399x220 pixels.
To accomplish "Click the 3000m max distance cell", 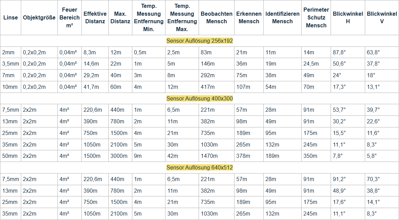I will click(119, 156).
